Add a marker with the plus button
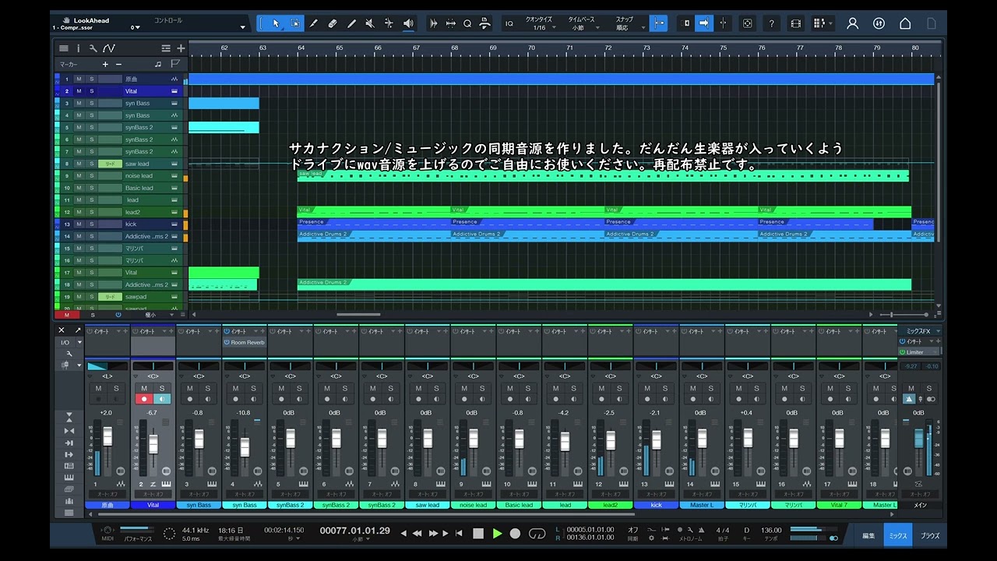Image resolution: width=997 pixels, height=561 pixels. pos(105,64)
